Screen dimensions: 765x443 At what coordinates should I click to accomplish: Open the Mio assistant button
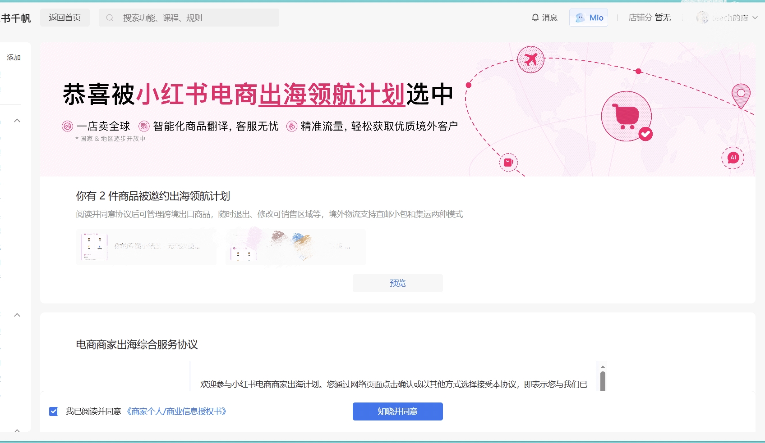pos(589,18)
